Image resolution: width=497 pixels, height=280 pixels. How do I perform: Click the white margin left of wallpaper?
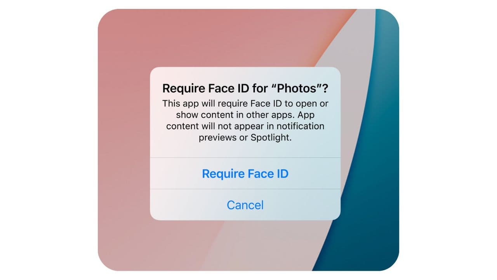coord(47,140)
